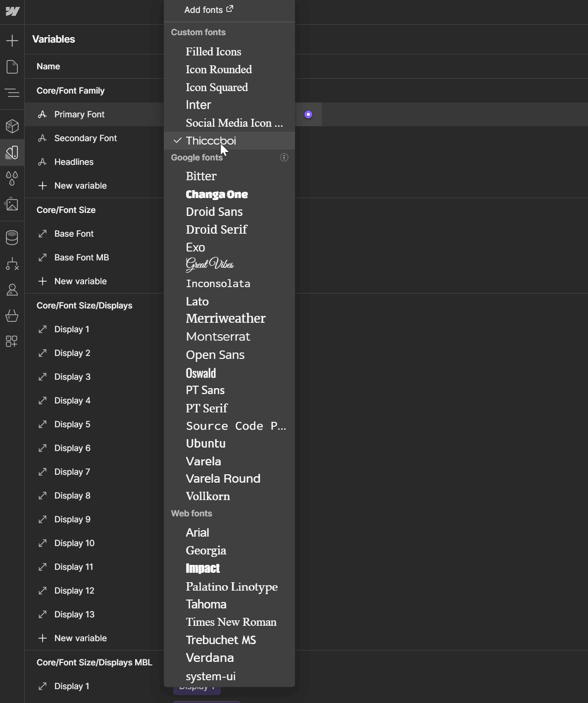The image size is (588, 703).
Task: Open the Components panel
Action: tap(12, 126)
